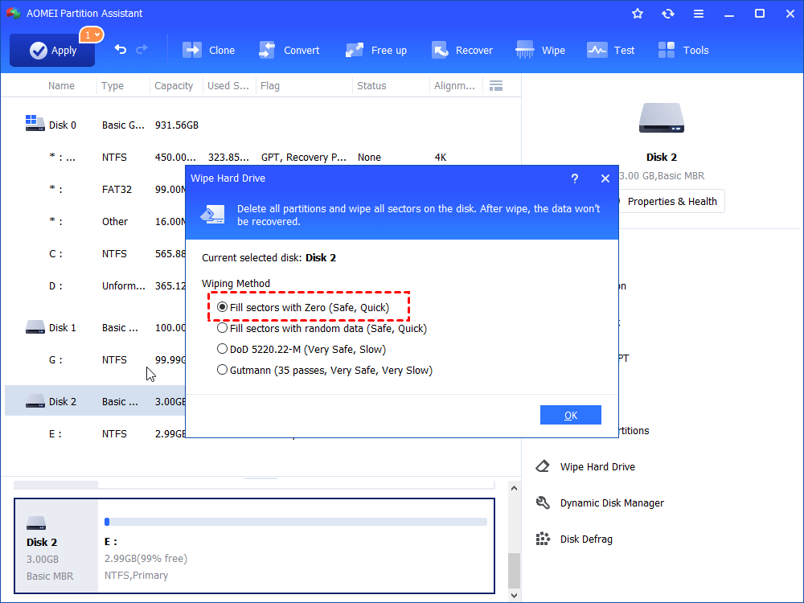The image size is (804, 603).
Task: Open the Tools toolbar menu
Action: point(683,50)
